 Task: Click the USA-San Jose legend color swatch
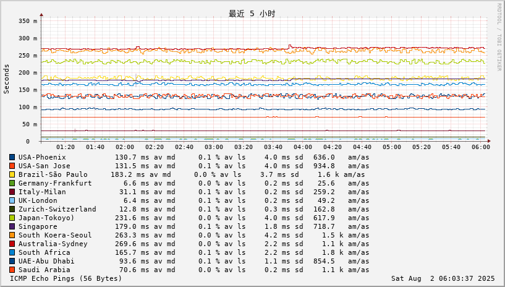[12, 166]
